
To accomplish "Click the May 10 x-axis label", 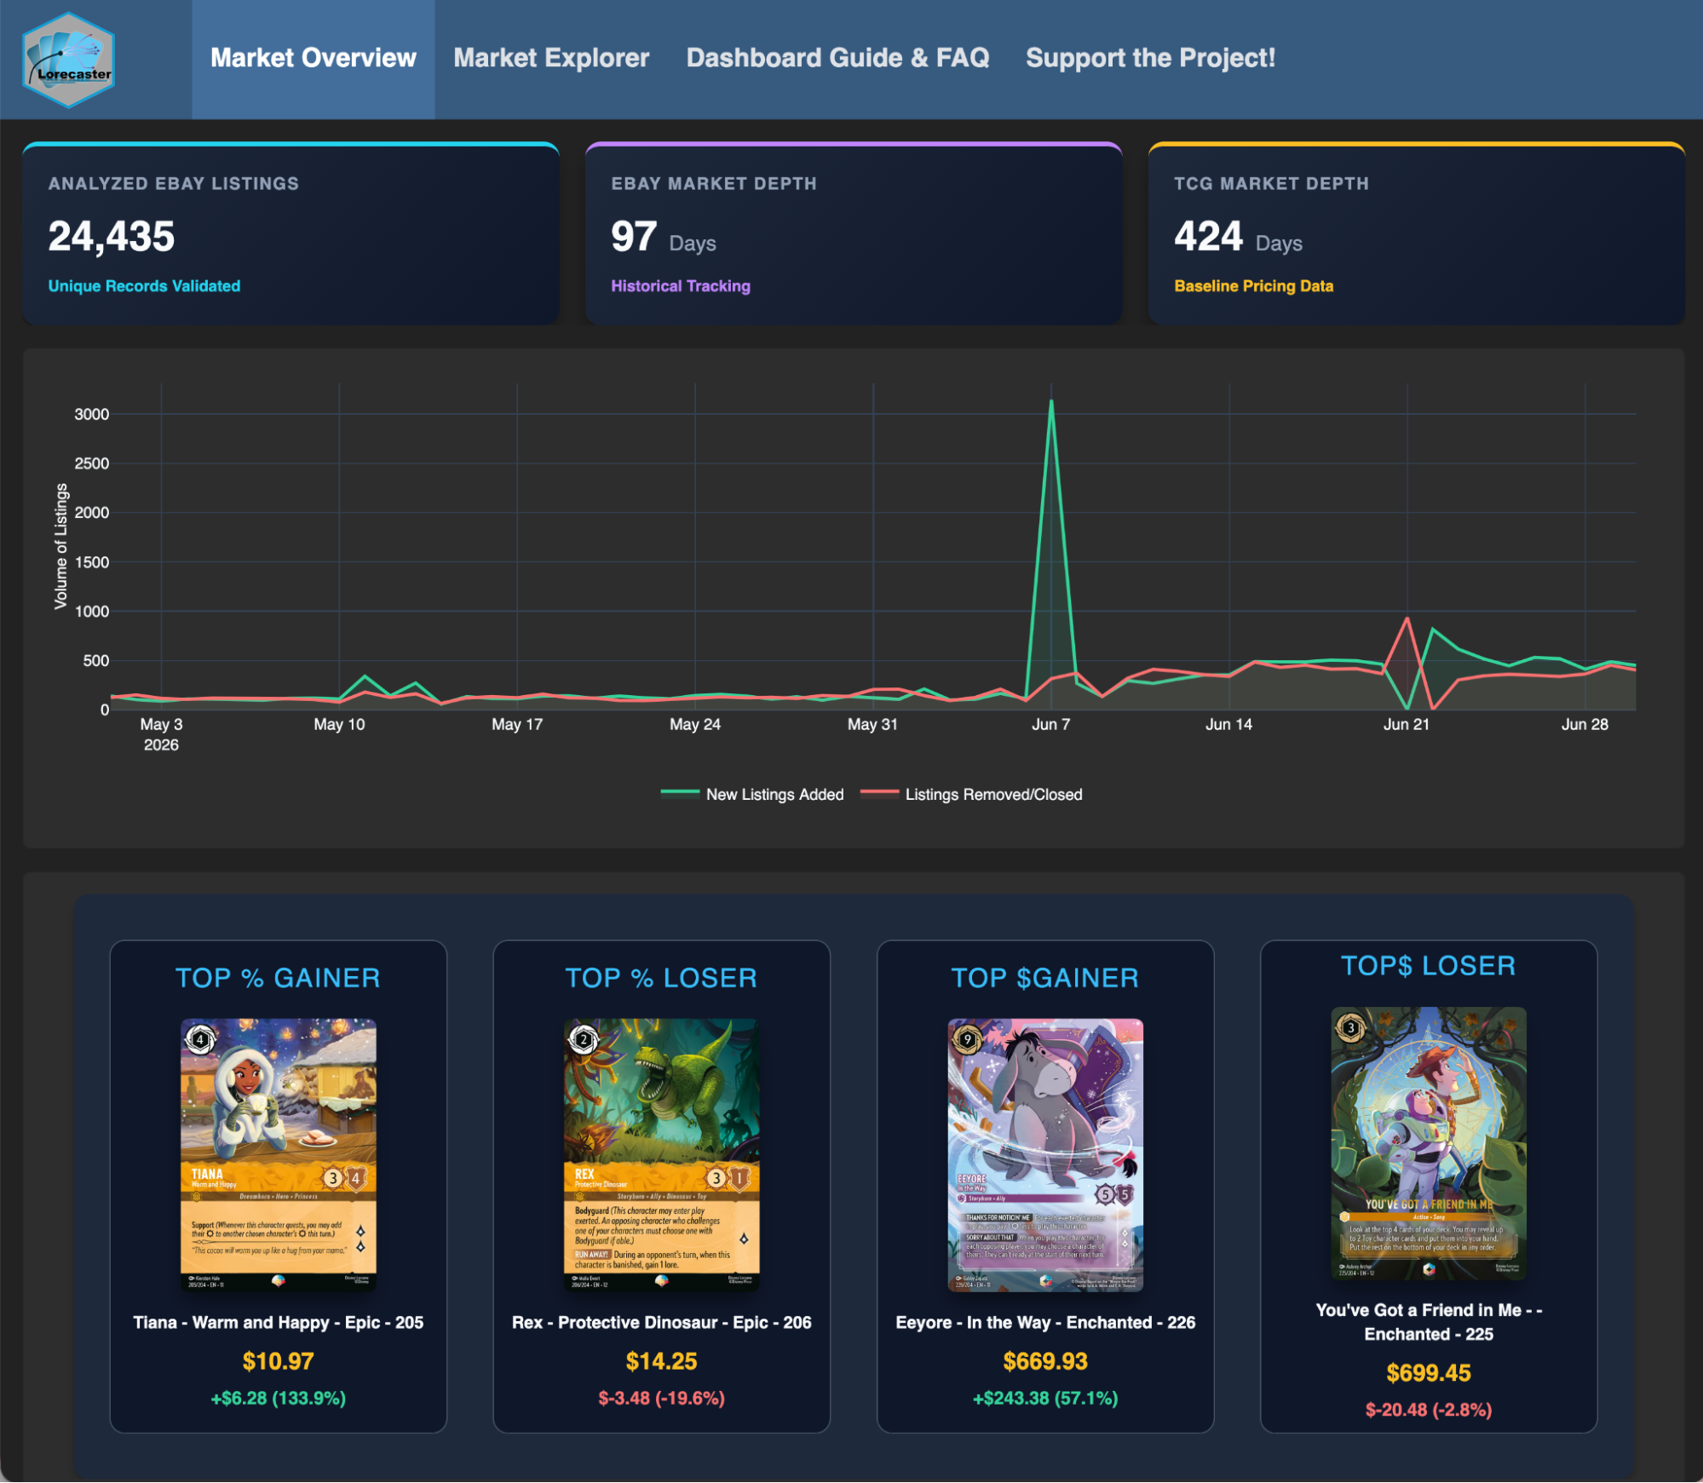I will pos(339,725).
